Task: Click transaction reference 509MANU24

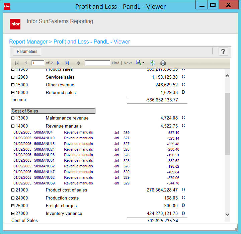Action: point(44,149)
